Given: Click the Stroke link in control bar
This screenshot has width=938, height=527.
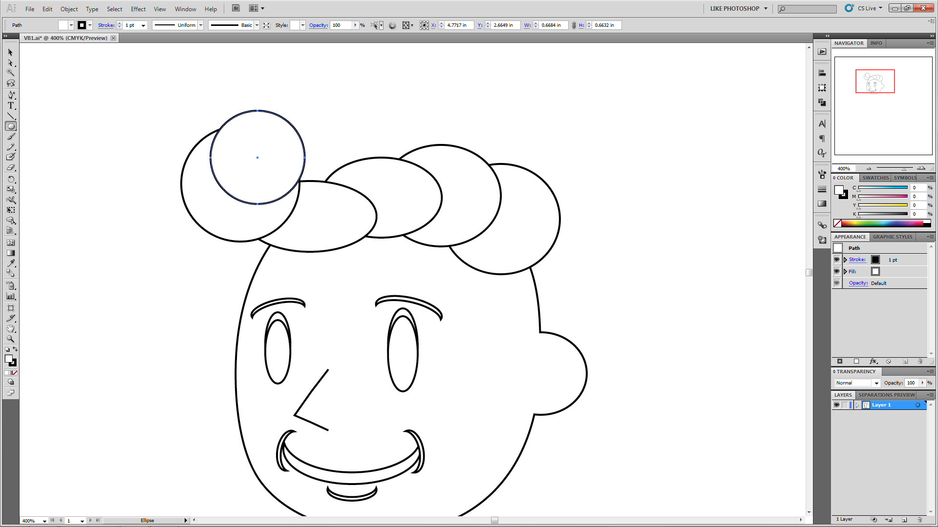Looking at the screenshot, I should [x=106, y=25].
